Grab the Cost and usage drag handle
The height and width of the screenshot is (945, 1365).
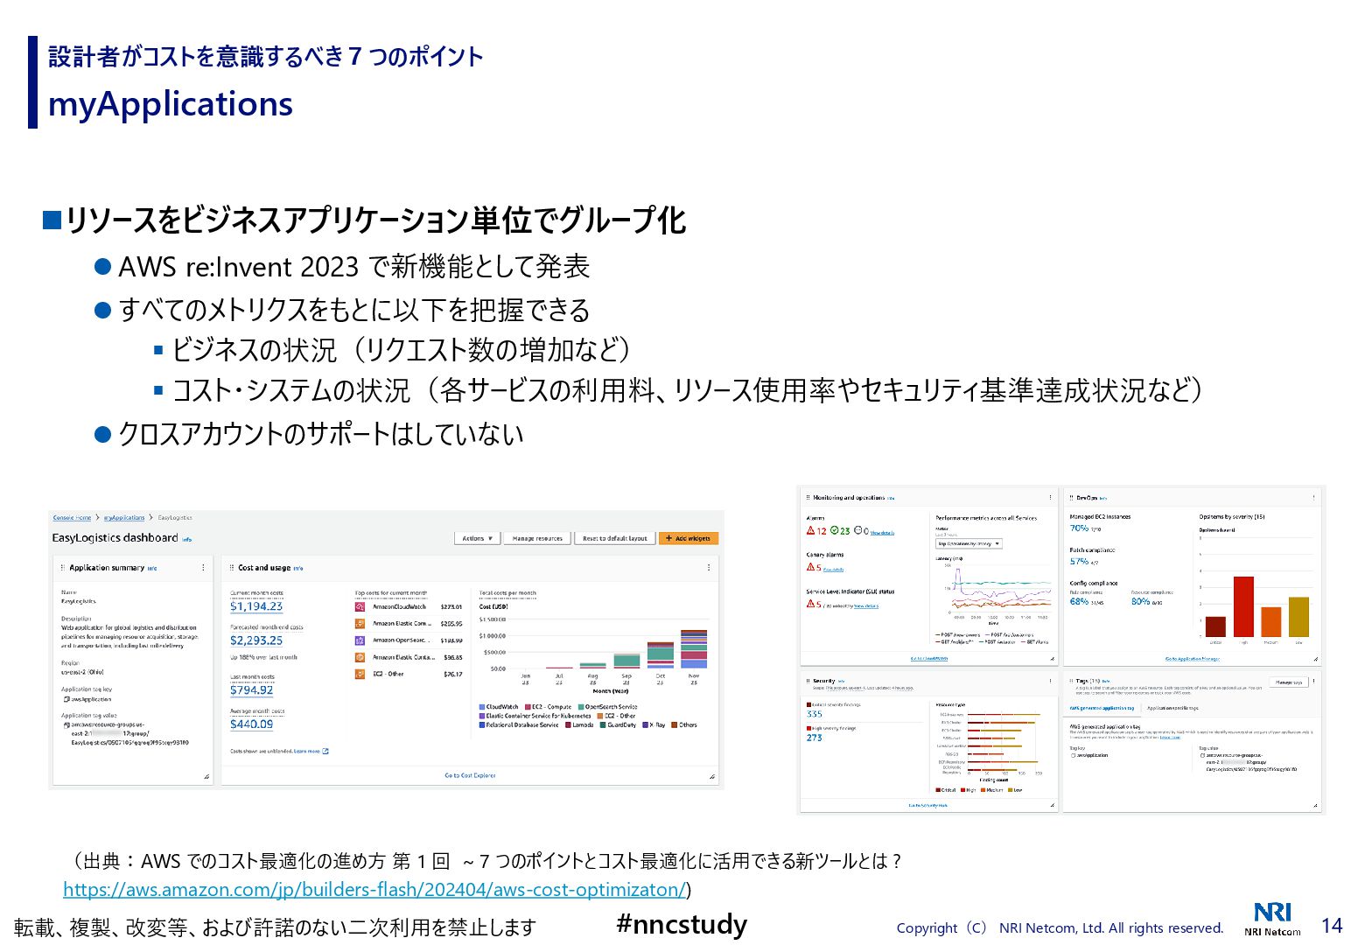[232, 568]
